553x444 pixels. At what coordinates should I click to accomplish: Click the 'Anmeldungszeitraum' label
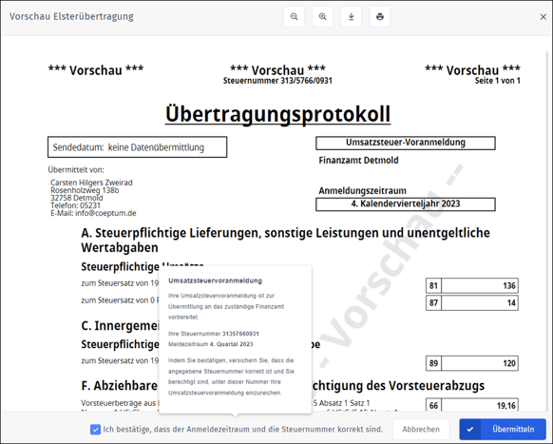pos(362,190)
